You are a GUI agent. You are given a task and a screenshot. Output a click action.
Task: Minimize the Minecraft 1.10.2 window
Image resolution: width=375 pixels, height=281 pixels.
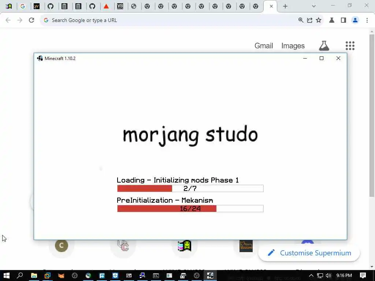click(x=305, y=58)
